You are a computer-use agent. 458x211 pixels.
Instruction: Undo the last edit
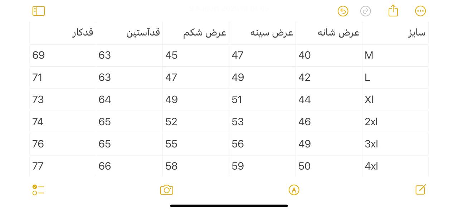coord(343,11)
